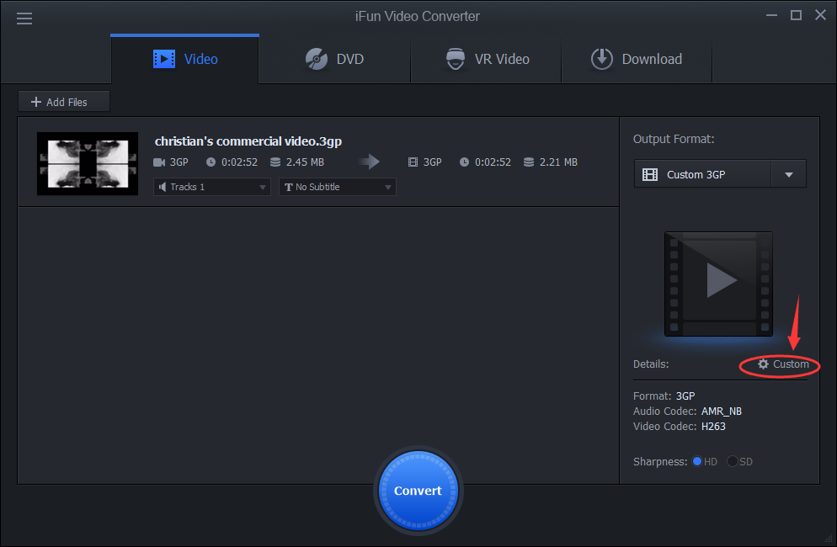This screenshot has height=547, width=837.
Task: Minimize the iFun Video Converter window
Action: (771, 15)
